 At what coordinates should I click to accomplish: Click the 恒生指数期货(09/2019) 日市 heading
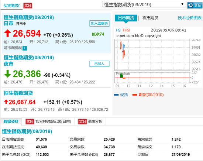point(29,20)
